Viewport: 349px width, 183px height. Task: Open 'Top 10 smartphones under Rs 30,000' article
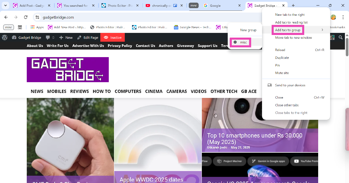[x=255, y=138]
